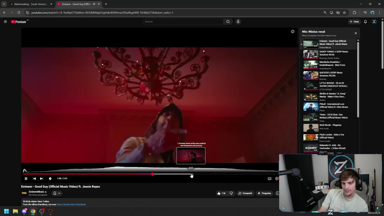The image size is (384, 216).
Task: Select the Eminem - Good Guy browser tab
Action: coord(76,4)
